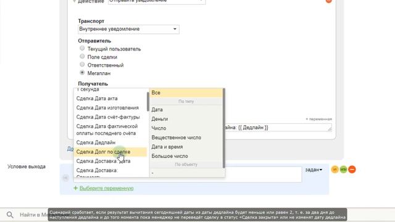Click the round back arrow left of condition field
Screen dimensions: 395x222
[66, 178]
